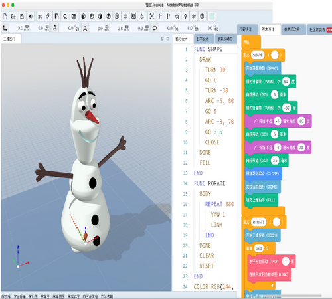332x299 pixels.
Task: Click the framed square view icon
Action: click(x=134, y=17)
